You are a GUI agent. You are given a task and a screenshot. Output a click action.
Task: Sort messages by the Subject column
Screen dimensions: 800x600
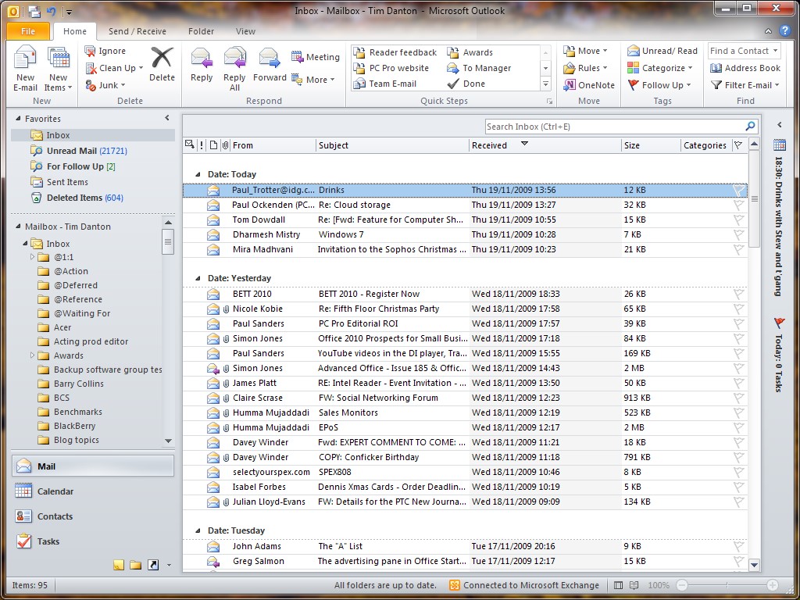tap(392, 145)
